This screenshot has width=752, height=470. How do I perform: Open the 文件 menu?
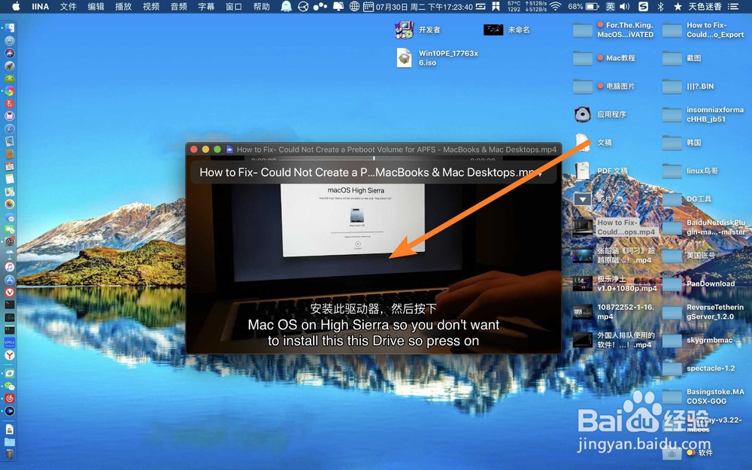(x=68, y=6)
